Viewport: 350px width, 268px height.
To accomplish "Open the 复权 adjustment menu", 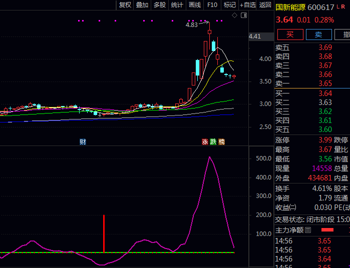I will [x=125, y=5].
